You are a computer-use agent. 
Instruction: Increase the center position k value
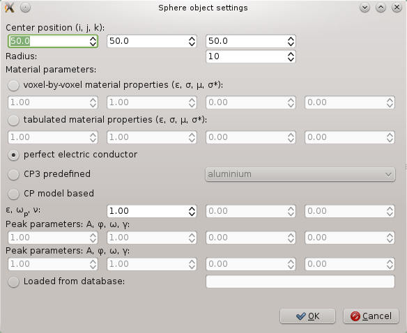(291, 38)
